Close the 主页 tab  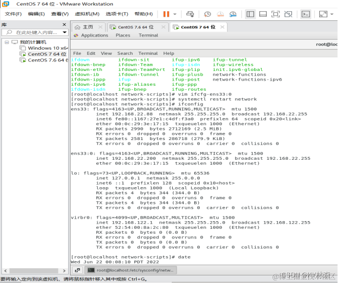100,27
